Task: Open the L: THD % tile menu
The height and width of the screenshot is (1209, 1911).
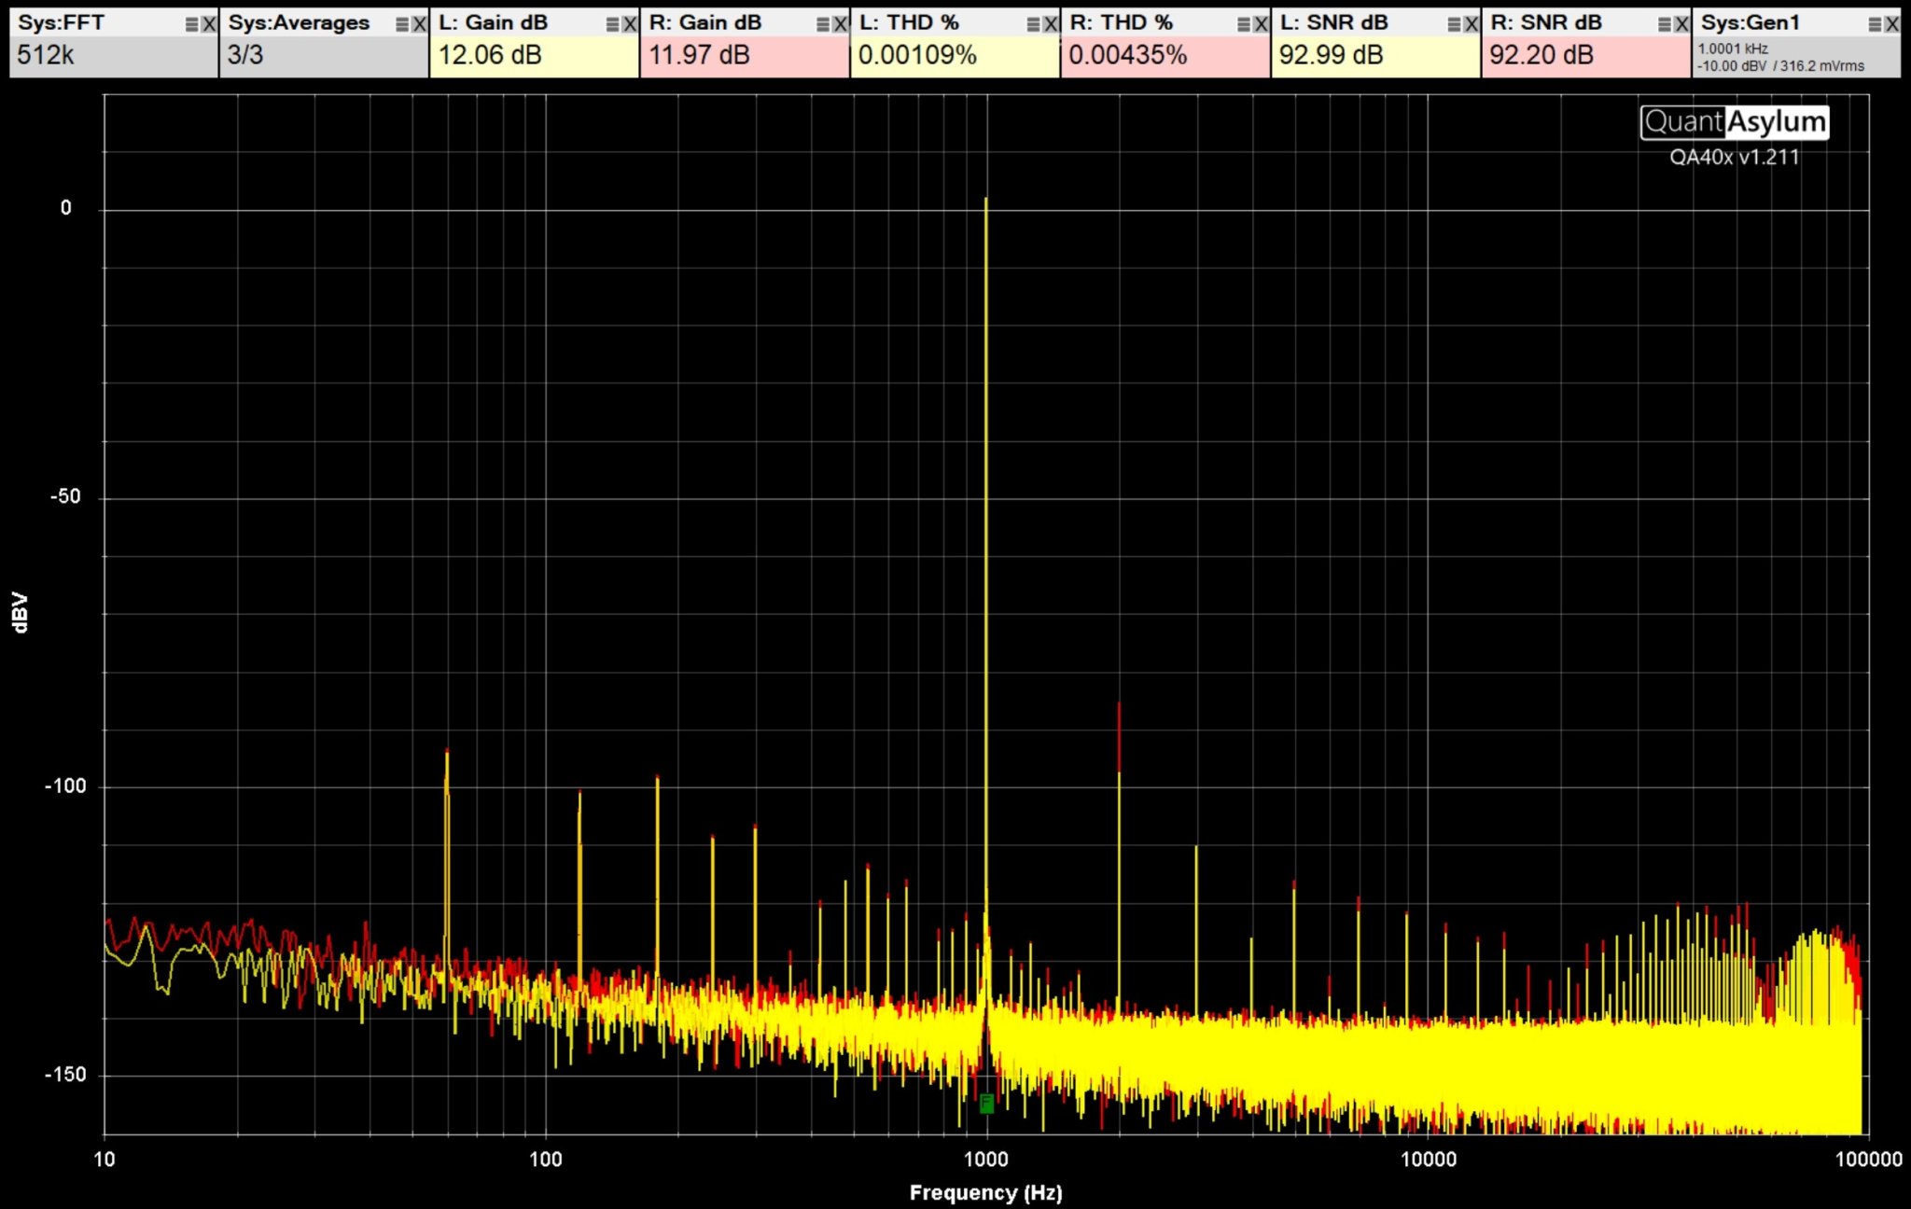Action: 1033,24
